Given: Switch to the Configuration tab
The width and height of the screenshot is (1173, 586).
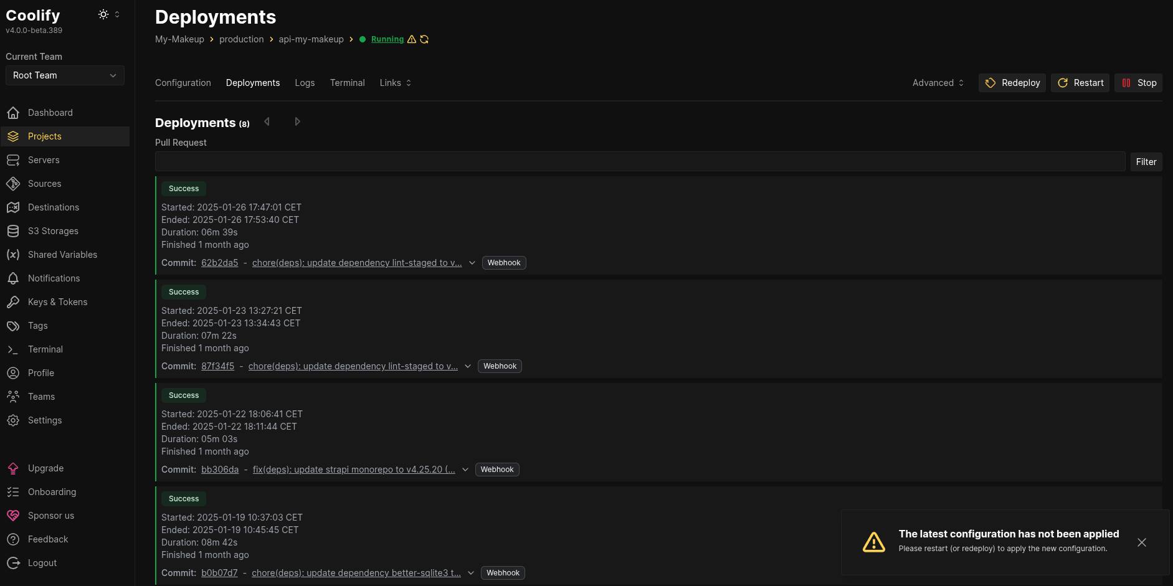Looking at the screenshot, I should coord(183,83).
